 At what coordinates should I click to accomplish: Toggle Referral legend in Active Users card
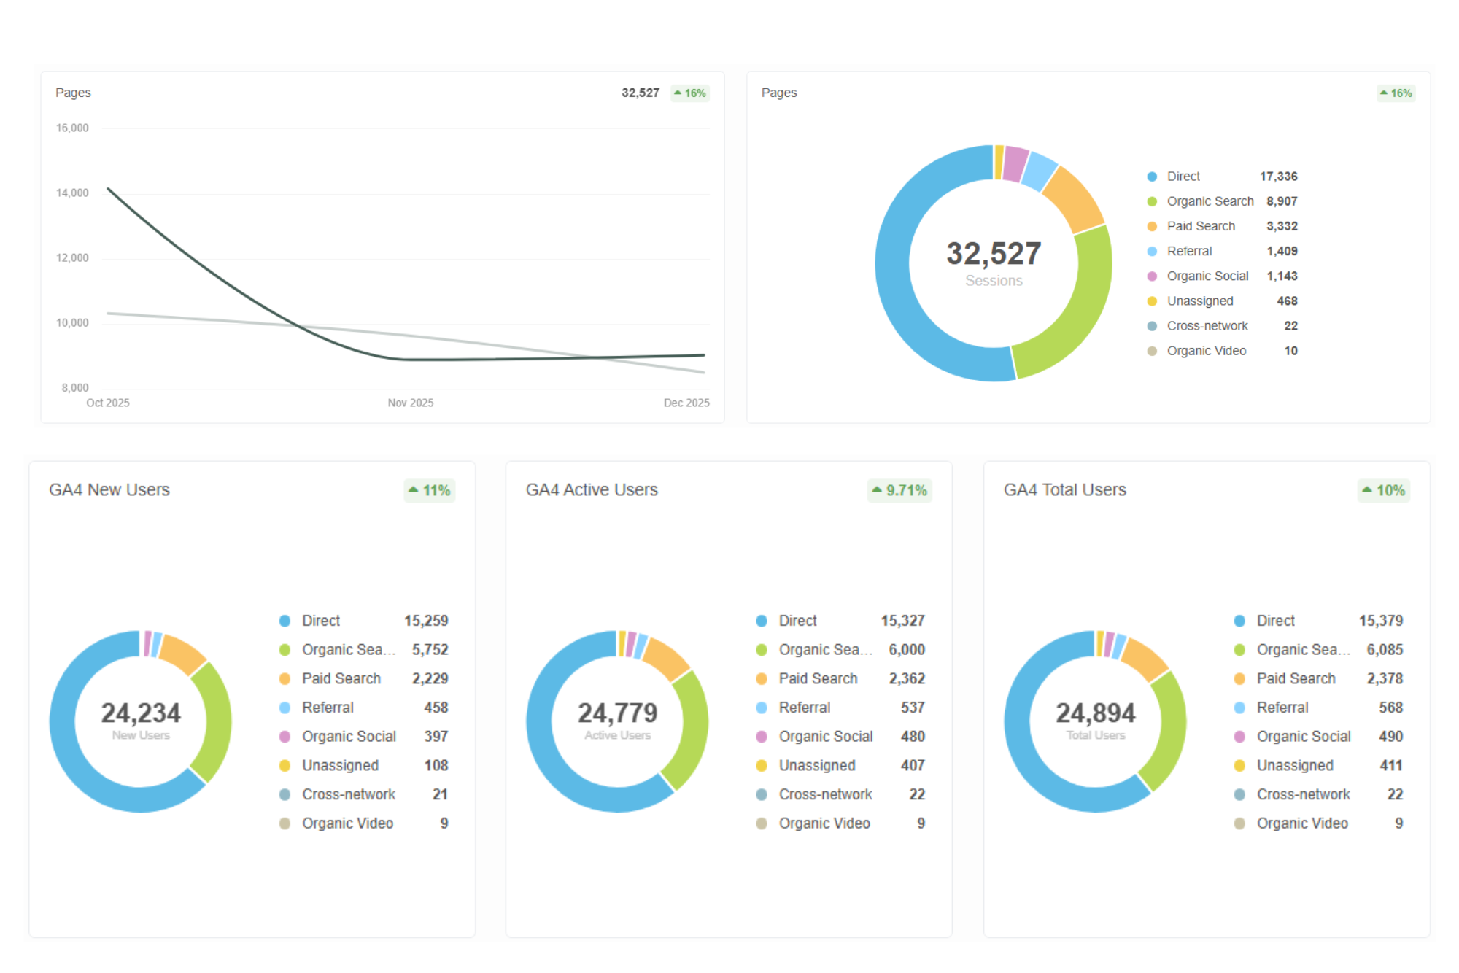point(804,708)
